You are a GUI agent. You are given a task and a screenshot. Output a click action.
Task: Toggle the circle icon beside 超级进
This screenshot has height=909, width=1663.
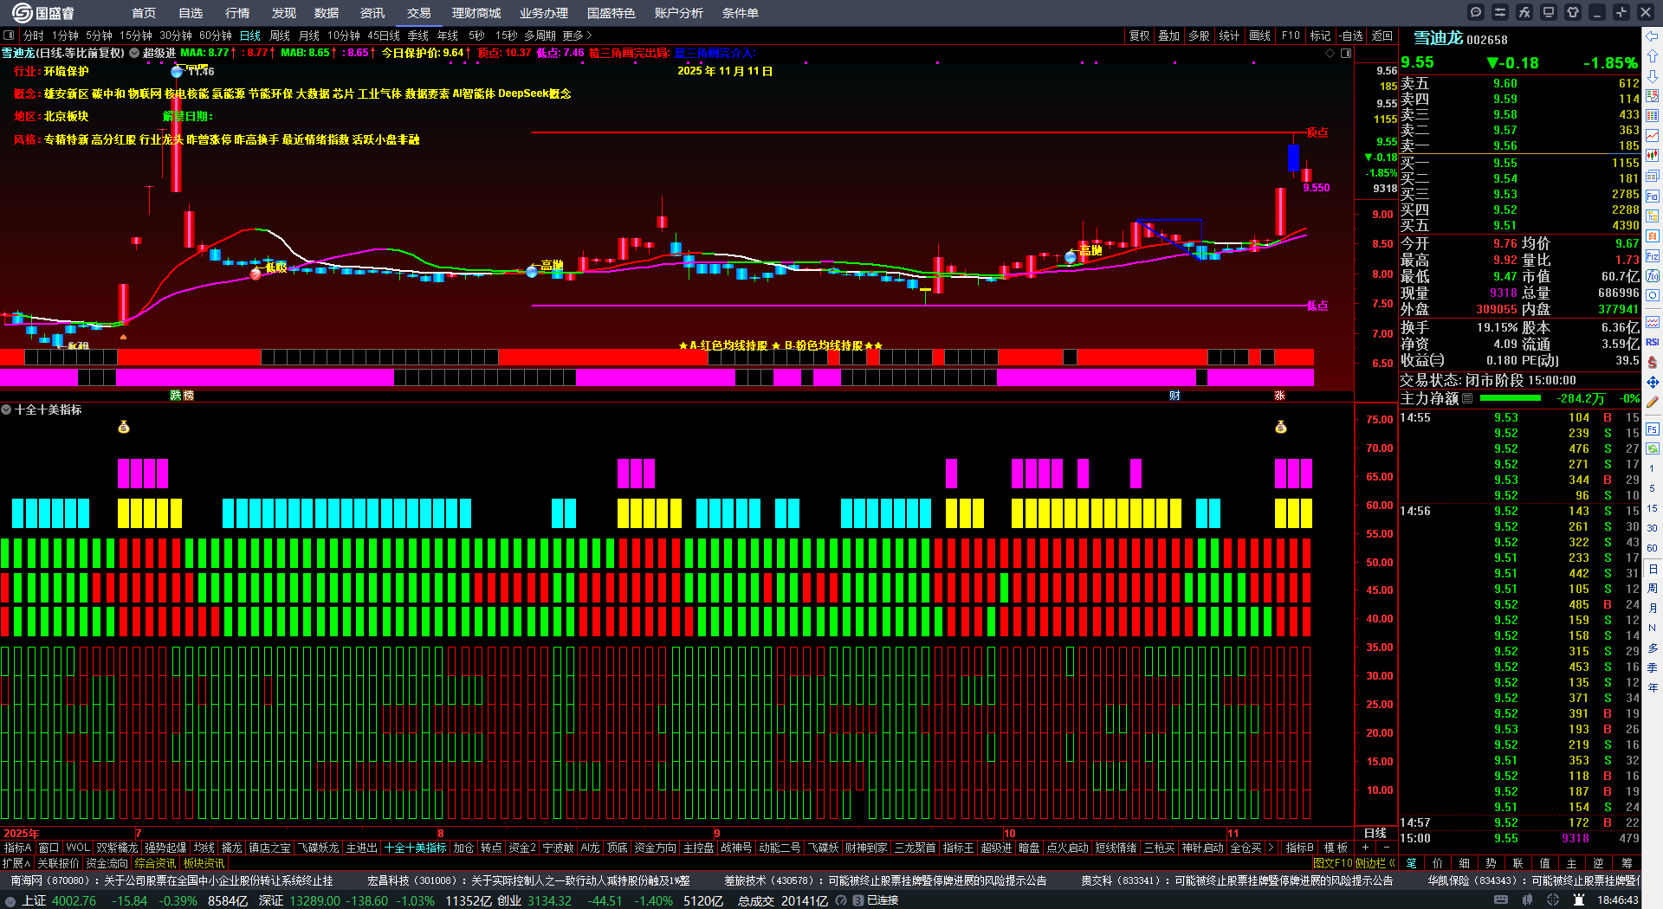(134, 53)
